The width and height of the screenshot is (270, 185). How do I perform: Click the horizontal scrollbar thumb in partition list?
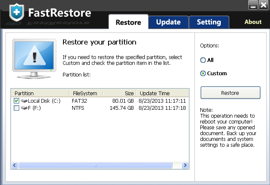[95, 165]
